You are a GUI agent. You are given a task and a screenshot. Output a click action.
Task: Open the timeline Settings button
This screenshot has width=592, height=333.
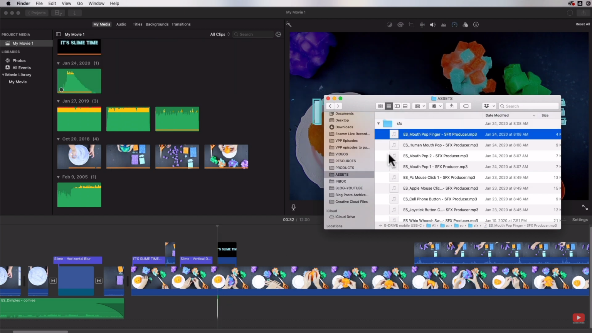(x=580, y=219)
